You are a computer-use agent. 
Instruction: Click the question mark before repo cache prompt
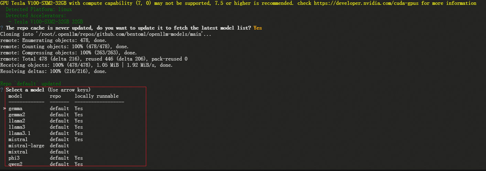click(x=2, y=28)
